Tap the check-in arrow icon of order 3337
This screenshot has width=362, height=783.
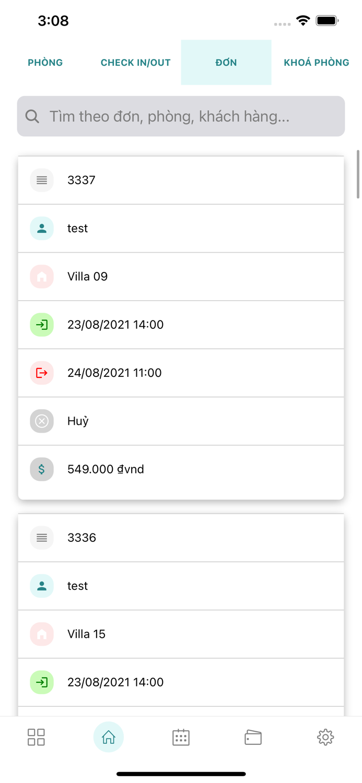(x=42, y=325)
